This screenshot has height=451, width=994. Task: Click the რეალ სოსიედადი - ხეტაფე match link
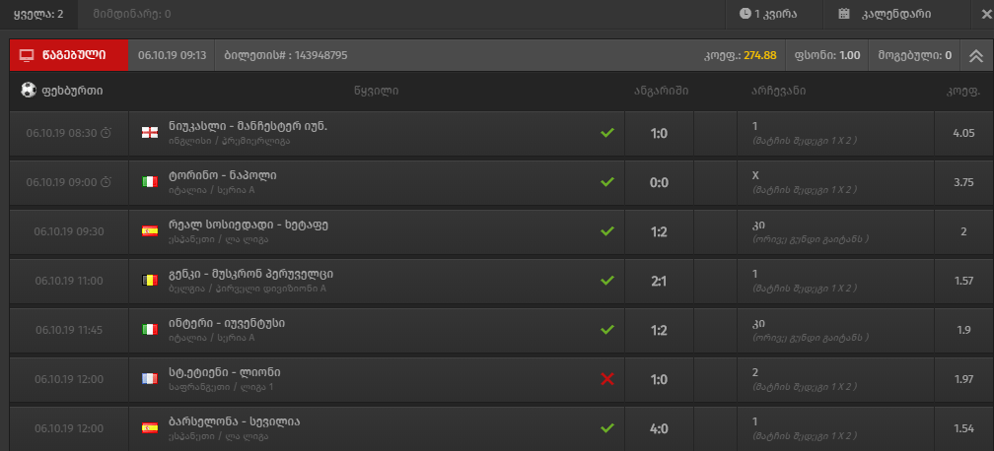pos(248,225)
